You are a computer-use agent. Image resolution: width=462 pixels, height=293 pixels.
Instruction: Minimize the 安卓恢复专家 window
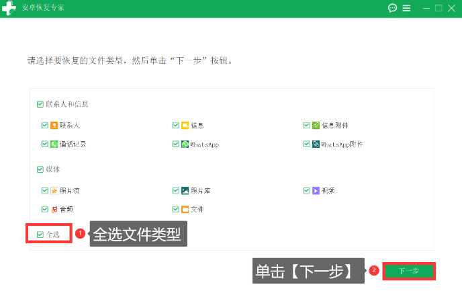coord(426,8)
